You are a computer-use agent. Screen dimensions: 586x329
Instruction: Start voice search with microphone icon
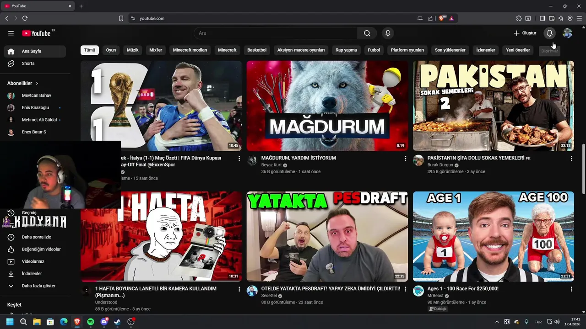click(x=388, y=33)
